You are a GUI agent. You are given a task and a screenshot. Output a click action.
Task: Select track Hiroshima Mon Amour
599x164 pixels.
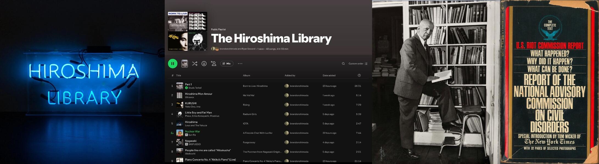click(198, 94)
